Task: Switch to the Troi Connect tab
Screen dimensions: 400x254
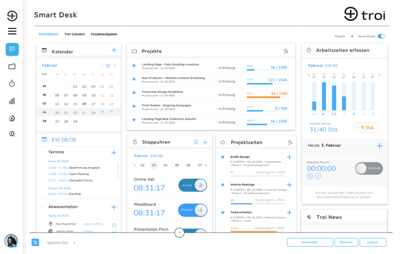Action: 74,34
